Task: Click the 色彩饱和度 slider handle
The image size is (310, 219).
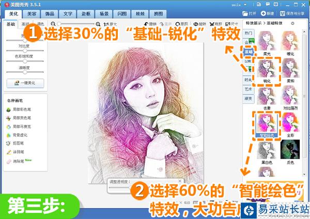Action: pos(25,61)
